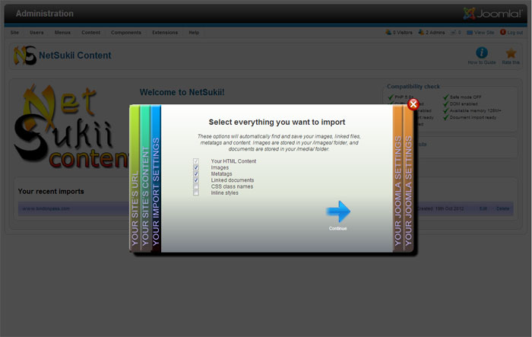532x337 pixels.
Task: Open the first YOUR JOOMLA SETTINGS tab
Action: pos(397,178)
